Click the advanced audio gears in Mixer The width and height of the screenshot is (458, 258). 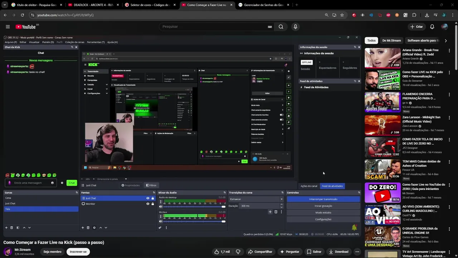pos(160,228)
